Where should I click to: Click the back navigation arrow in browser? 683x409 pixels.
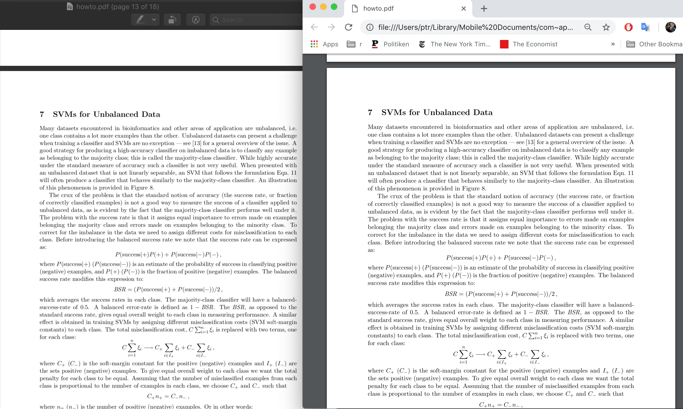point(315,28)
